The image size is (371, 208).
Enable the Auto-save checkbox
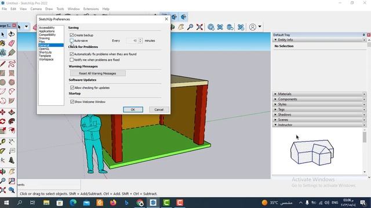click(x=72, y=40)
